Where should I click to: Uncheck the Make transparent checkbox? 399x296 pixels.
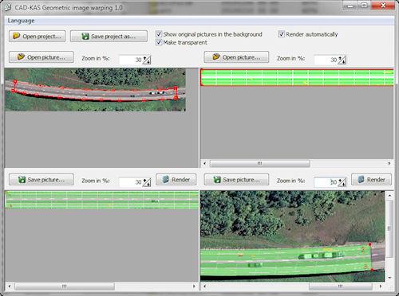tap(159, 42)
